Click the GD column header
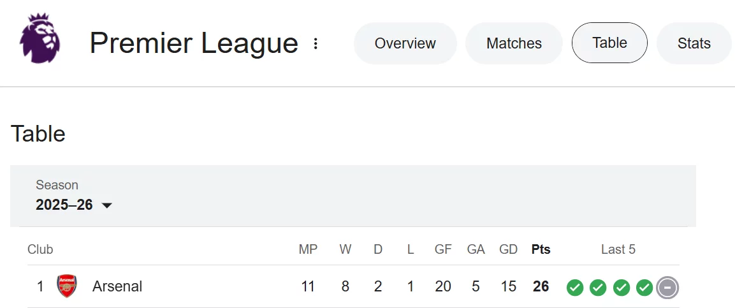735x308 pixels. coord(508,249)
